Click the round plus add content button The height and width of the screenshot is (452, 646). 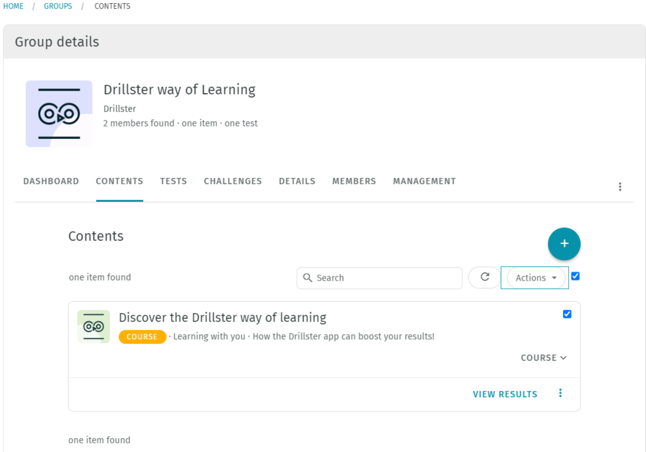click(564, 244)
